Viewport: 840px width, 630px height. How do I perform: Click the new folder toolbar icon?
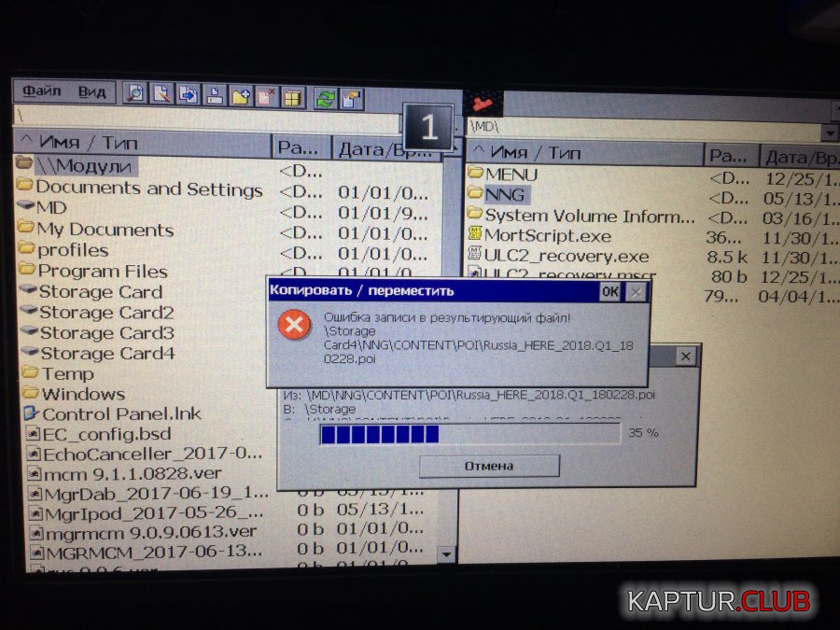pyautogui.click(x=242, y=95)
